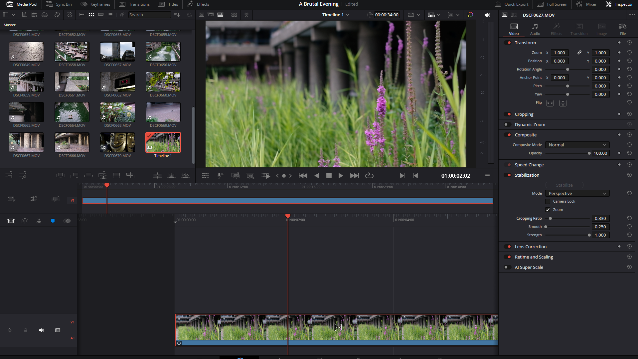Click the Full Screen button
The height and width of the screenshot is (359, 638).
point(552,4)
